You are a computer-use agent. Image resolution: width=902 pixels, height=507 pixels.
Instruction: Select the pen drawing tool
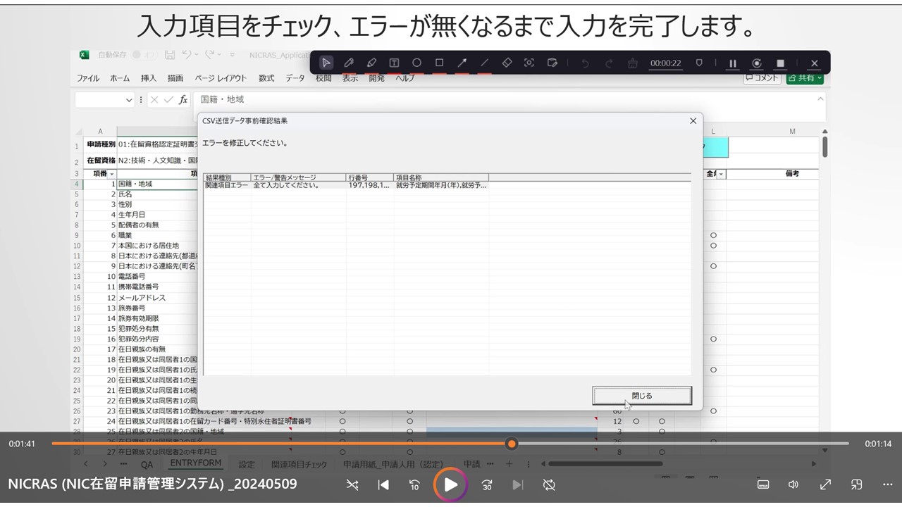tap(349, 63)
